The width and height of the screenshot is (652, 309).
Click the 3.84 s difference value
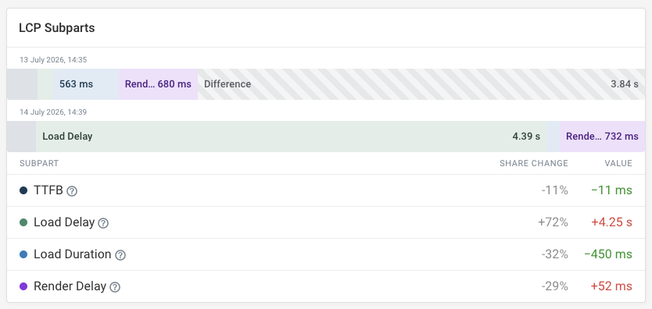tap(625, 84)
